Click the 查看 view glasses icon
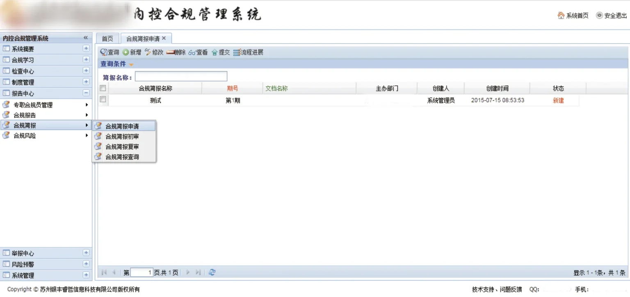The image size is (630, 297). click(192, 53)
